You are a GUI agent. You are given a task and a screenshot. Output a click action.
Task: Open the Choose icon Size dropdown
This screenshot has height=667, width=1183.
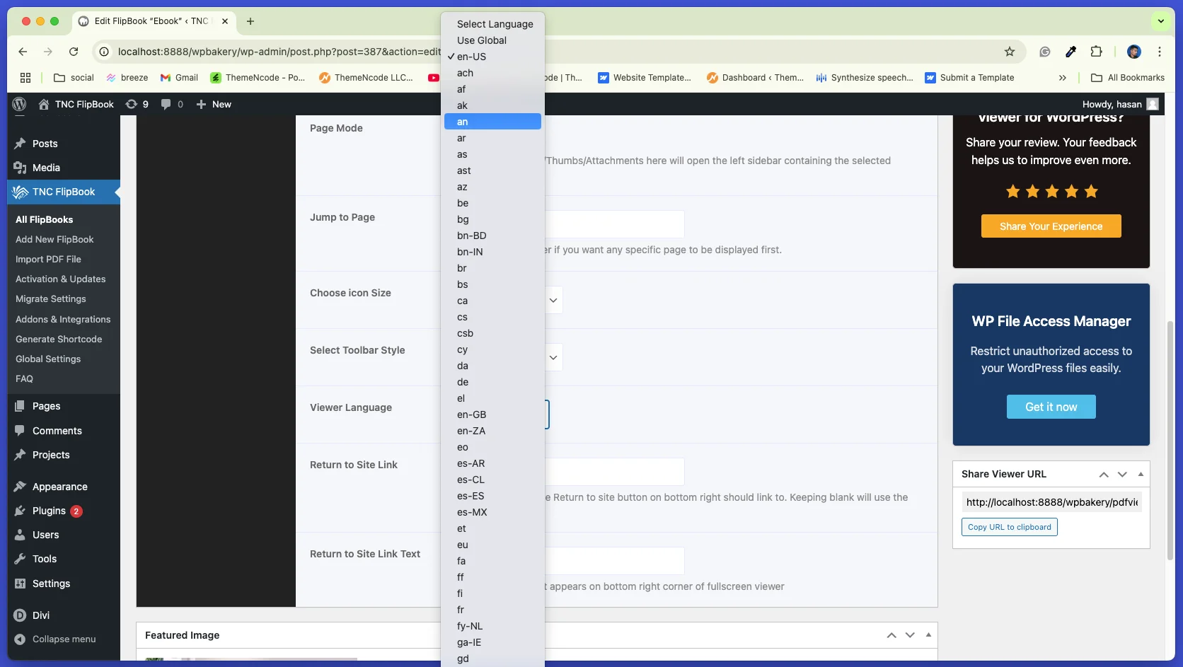pos(553,300)
